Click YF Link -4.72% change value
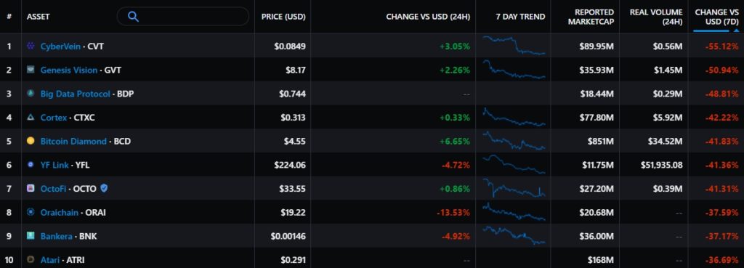This screenshot has width=744, height=268. (x=456, y=165)
